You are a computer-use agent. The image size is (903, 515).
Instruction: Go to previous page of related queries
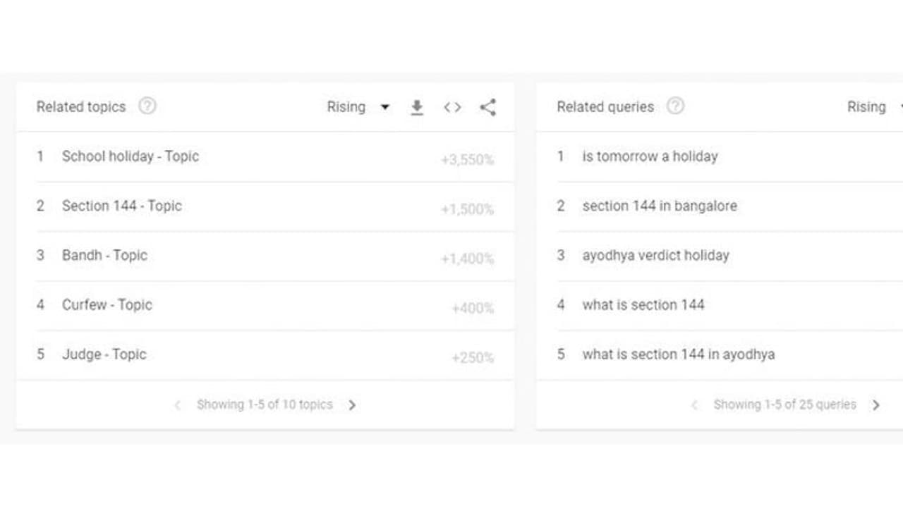point(694,405)
